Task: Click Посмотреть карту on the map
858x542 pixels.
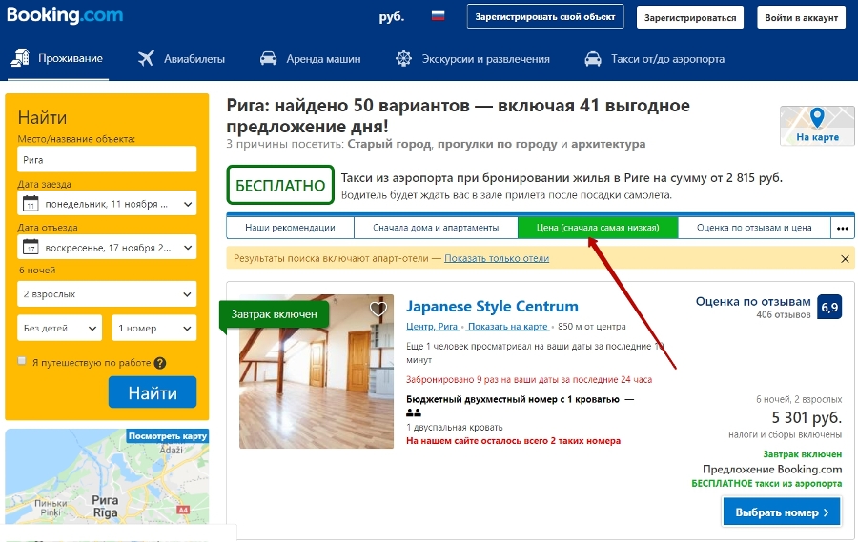Action: (168, 436)
